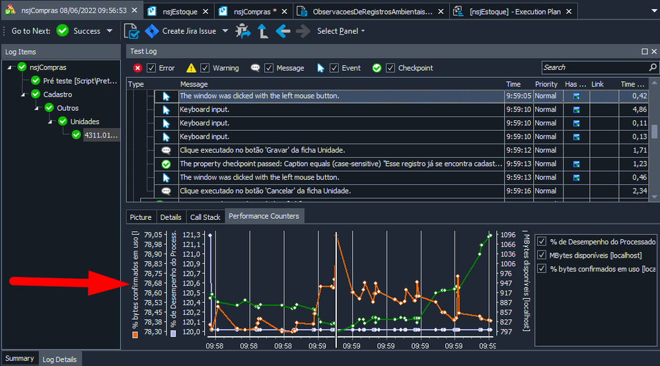The width and height of the screenshot is (660, 366).
Task: Toggle the Warning filter checkbox
Action: pos(205,68)
